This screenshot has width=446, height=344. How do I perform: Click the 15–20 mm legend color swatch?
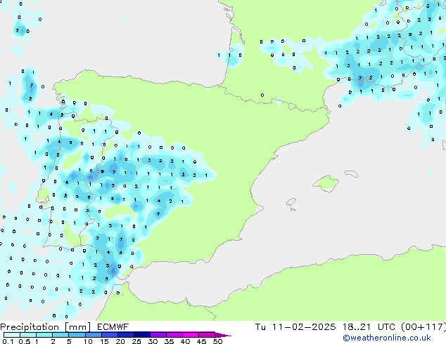pyautogui.click(x=109, y=335)
